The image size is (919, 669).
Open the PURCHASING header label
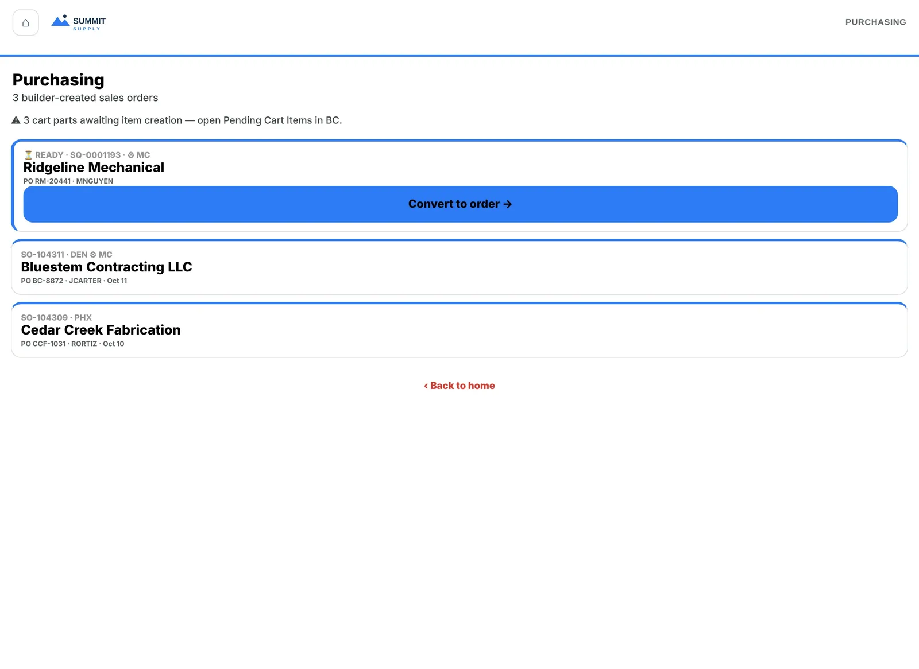pos(875,22)
